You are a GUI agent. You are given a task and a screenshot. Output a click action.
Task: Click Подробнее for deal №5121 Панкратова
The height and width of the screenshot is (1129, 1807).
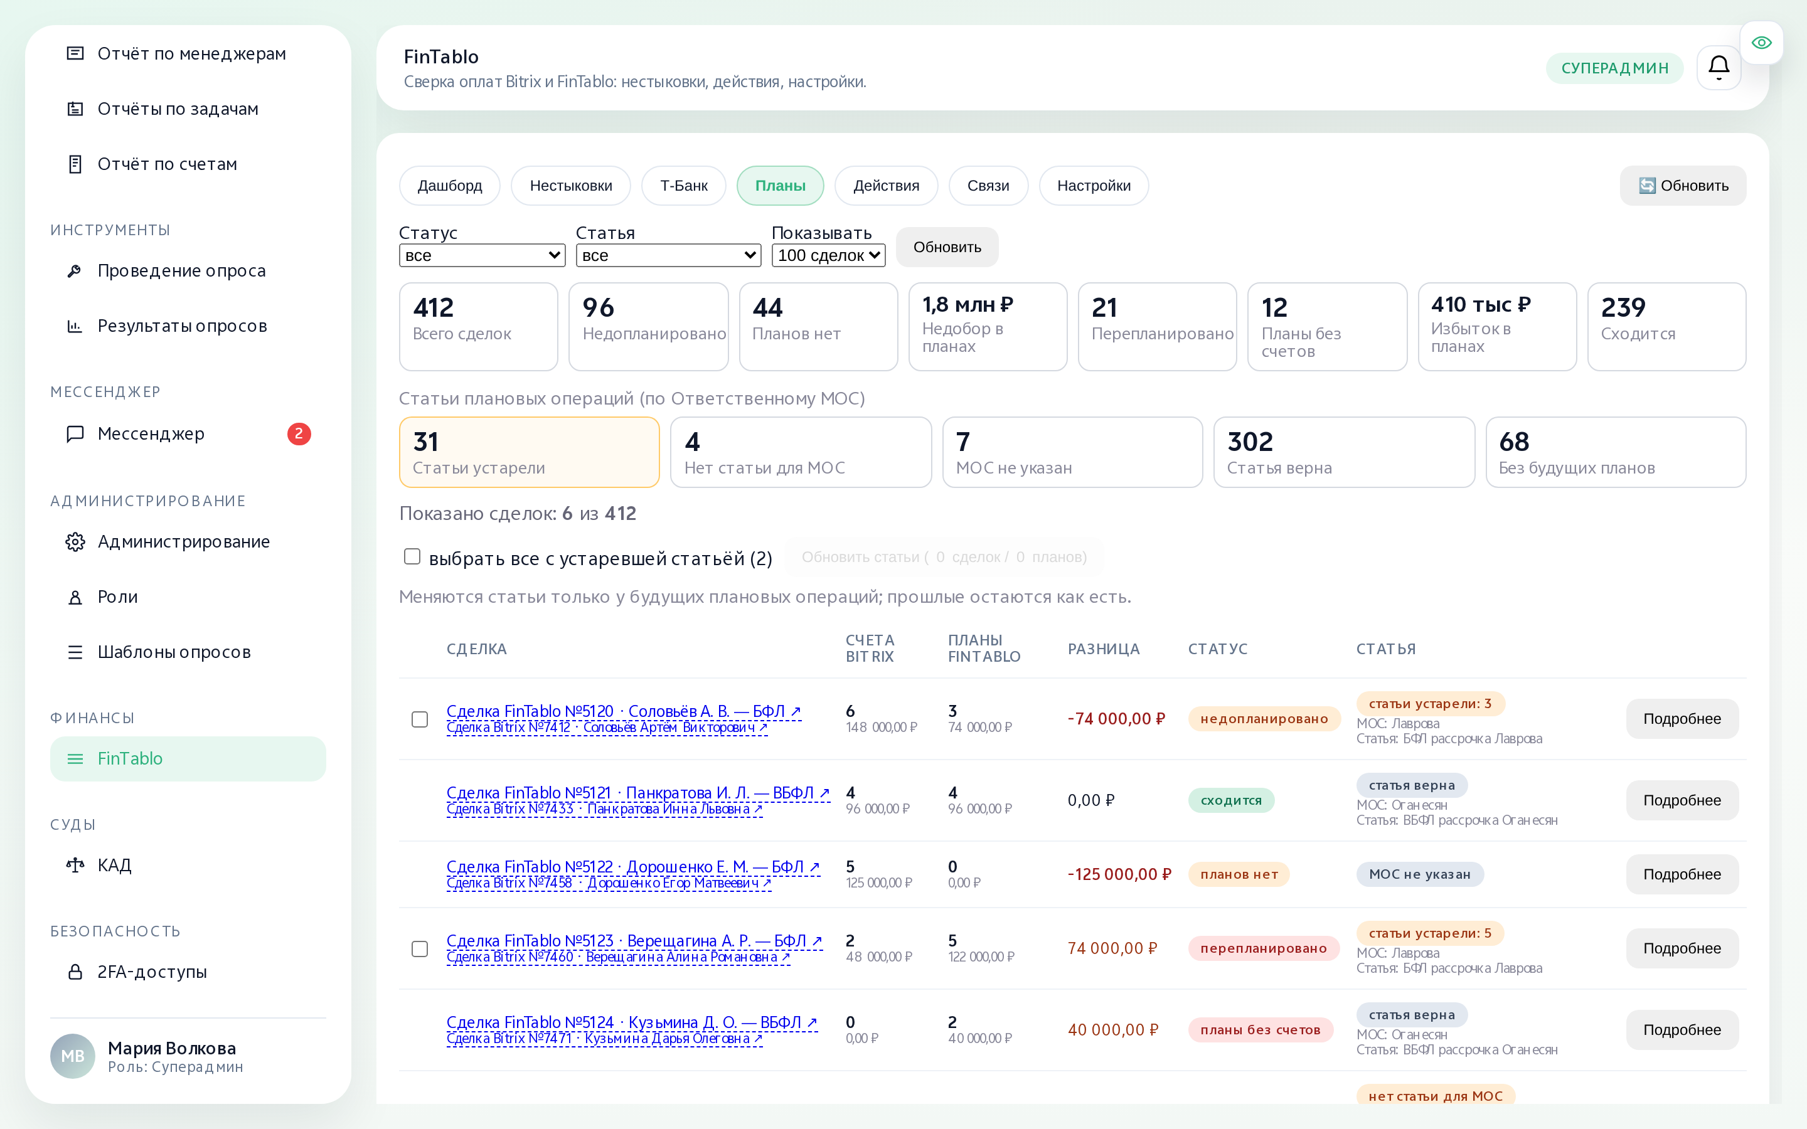(x=1682, y=800)
